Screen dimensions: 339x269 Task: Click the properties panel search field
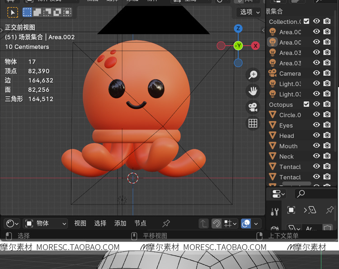(x=316, y=194)
